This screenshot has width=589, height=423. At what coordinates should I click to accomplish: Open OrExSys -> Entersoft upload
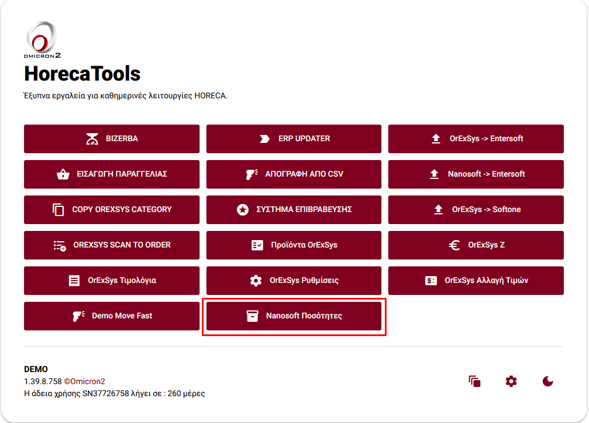coord(476,139)
